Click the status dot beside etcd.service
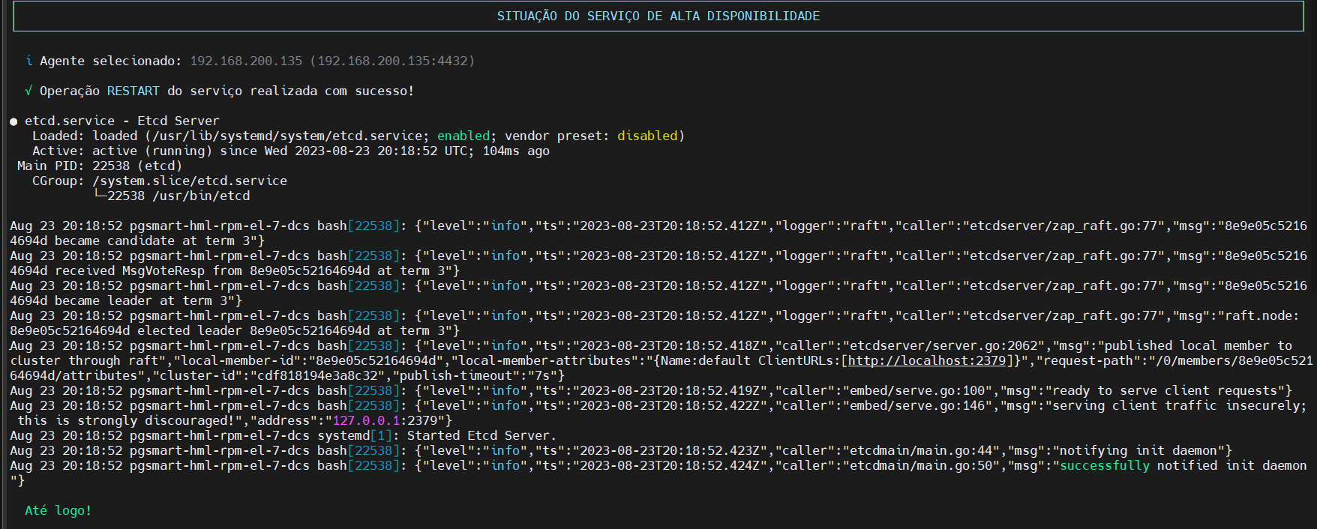The image size is (1317, 529). [13, 121]
